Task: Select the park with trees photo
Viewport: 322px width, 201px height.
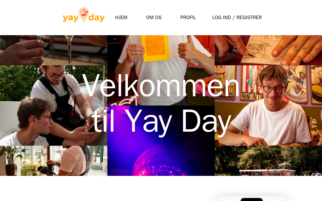Action: pos(268,161)
